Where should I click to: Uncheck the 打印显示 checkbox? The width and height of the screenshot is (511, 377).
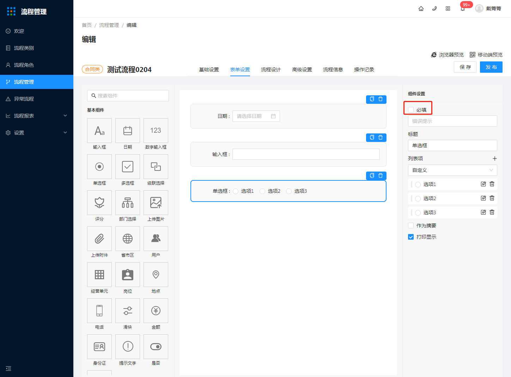point(411,237)
